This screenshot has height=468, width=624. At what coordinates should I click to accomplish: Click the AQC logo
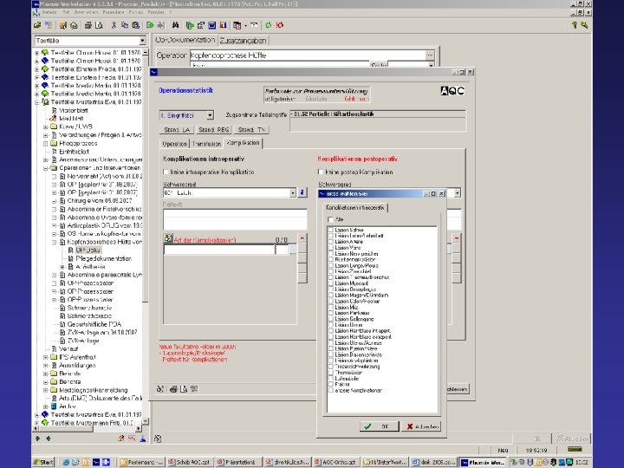coord(452,91)
